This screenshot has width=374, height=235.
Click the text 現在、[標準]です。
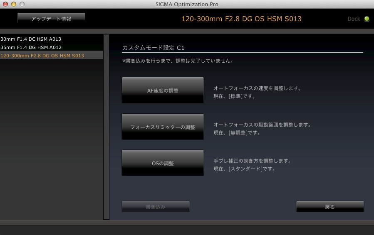pos(235,96)
